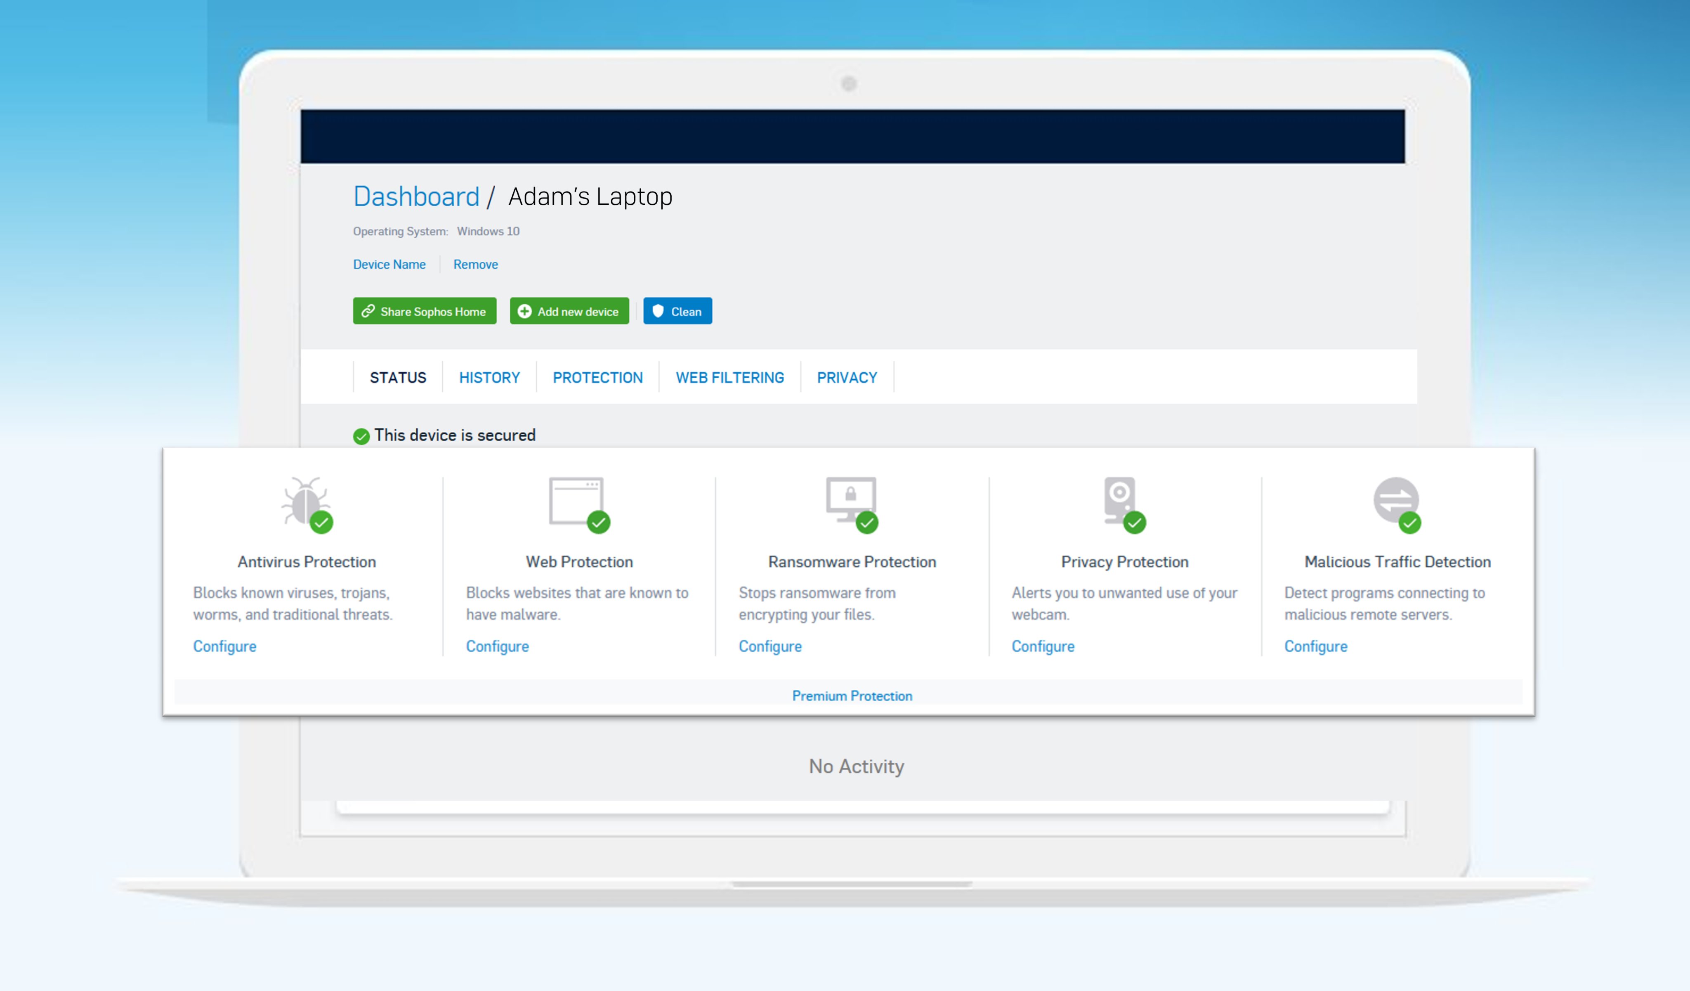Screen dimensions: 1690x991
Task: Click 'Detect programs connecting to' description
Action: pos(1384,604)
